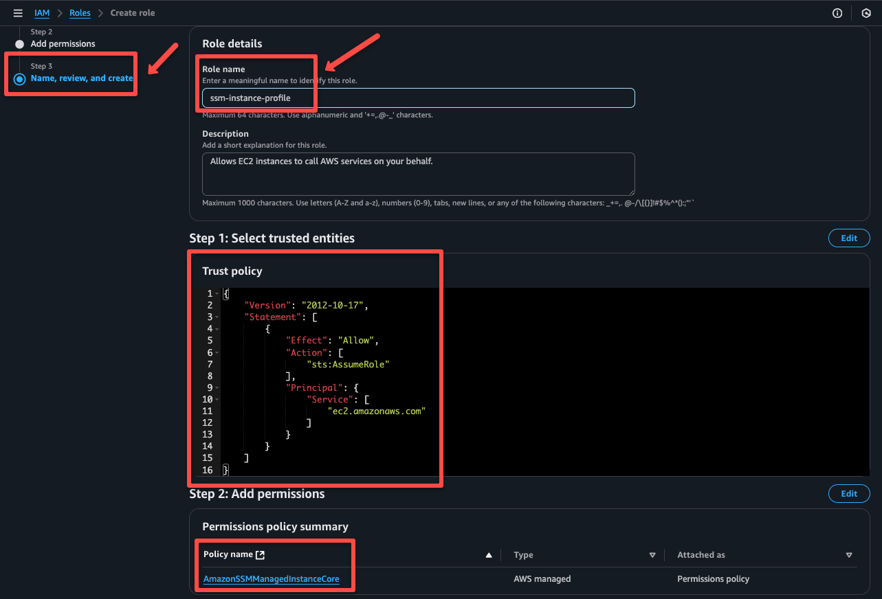Viewport: 882px width, 599px height.
Task: Open the info panel icon in the top bar
Action: tap(837, 13)
